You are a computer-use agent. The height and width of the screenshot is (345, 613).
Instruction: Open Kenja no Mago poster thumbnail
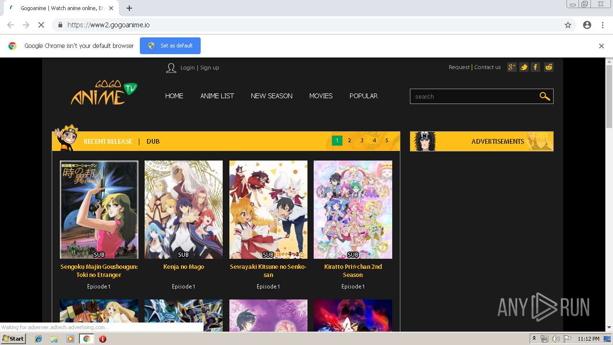tap(183, 209)
